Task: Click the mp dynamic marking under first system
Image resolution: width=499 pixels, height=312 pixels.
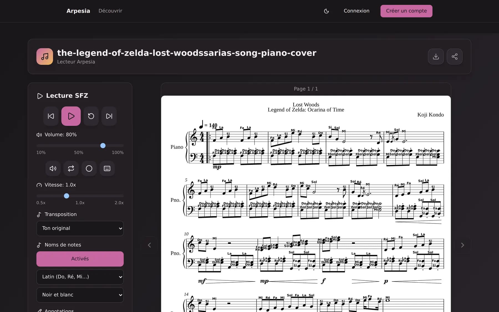Action: [217, 167]
